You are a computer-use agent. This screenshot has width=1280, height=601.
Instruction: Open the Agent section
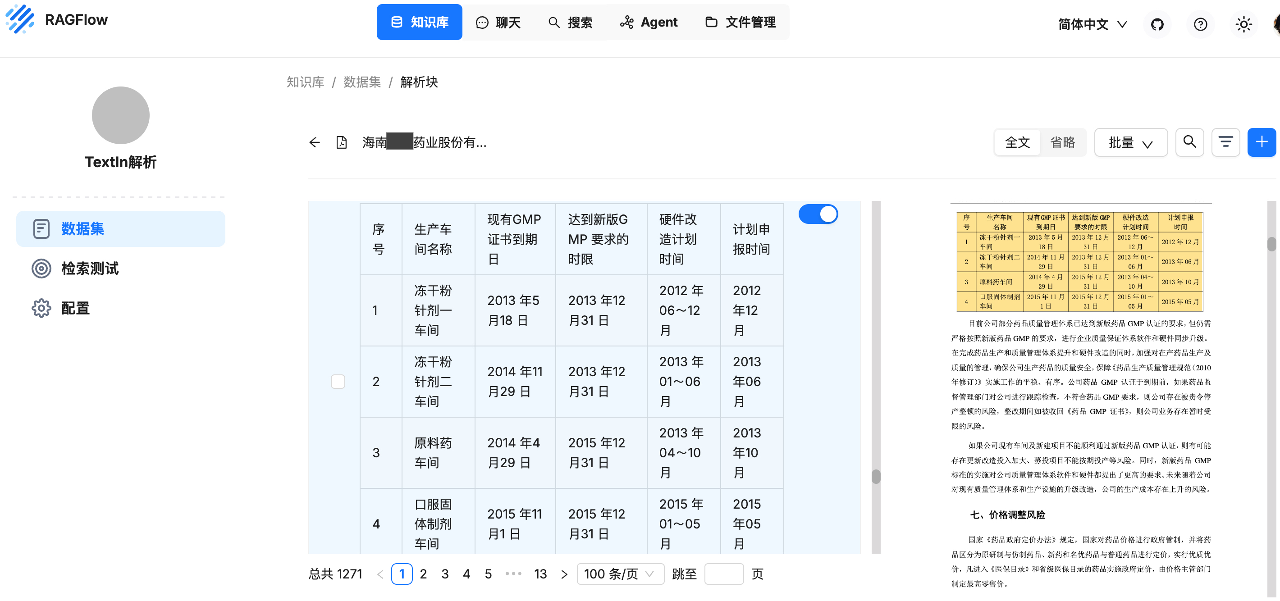(x=649, y=22)
